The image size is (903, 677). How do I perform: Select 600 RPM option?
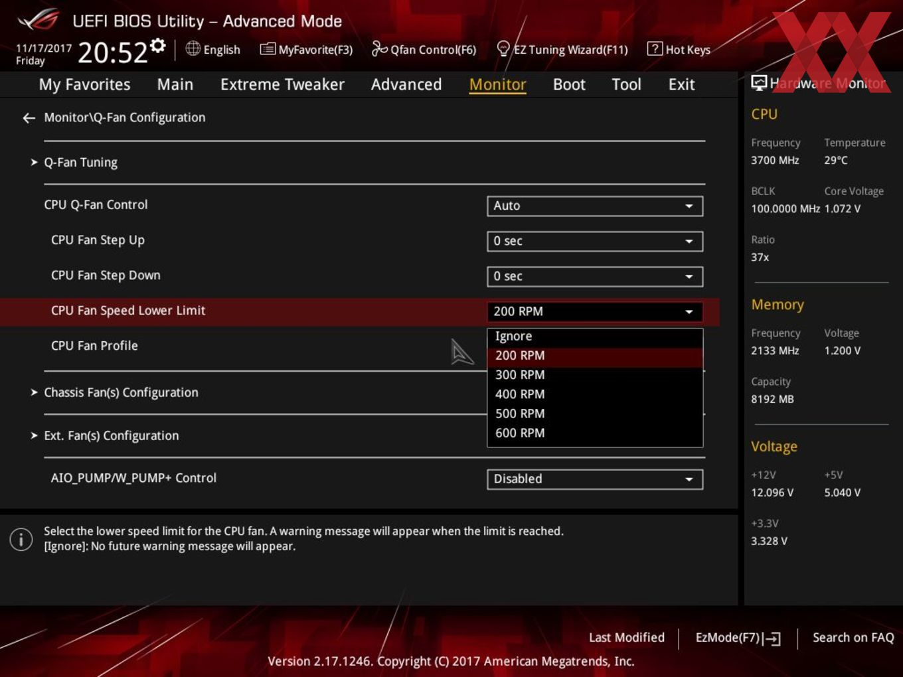(x=595, y=433)
